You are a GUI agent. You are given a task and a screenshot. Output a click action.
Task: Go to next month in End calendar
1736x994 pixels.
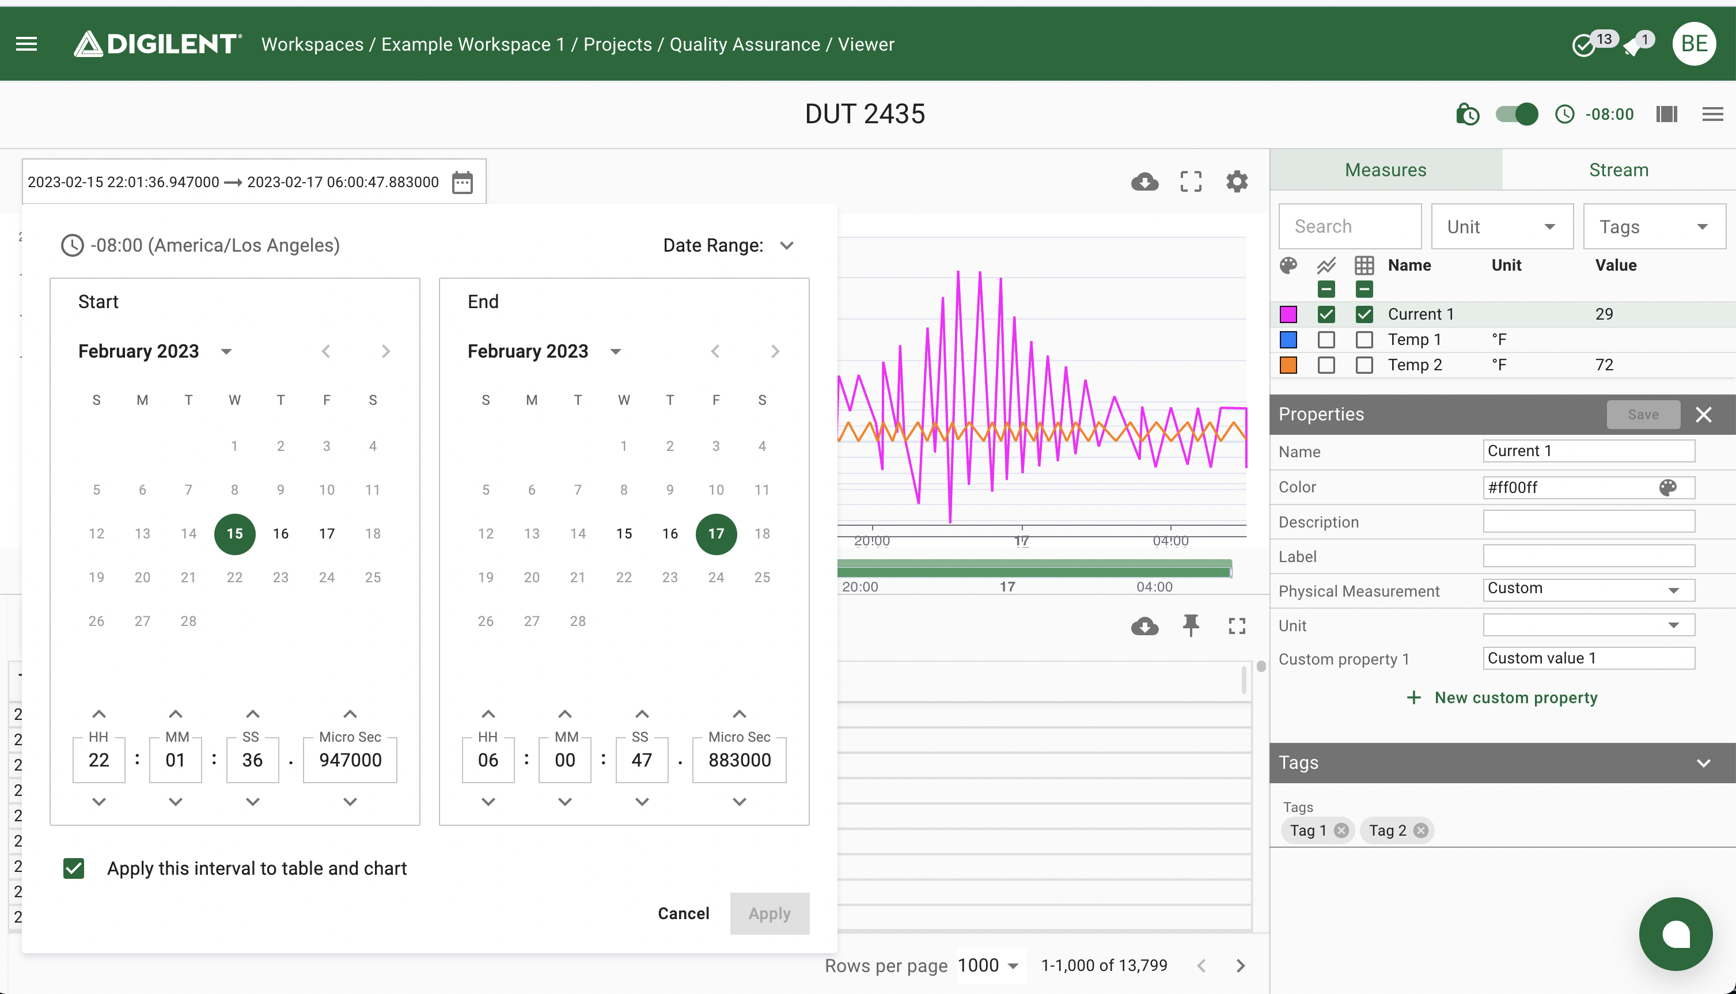pos(775,352)
